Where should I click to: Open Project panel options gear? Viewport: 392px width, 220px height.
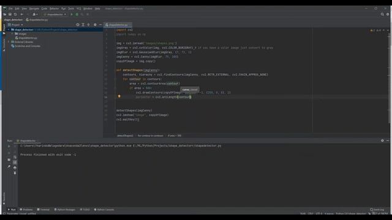[x=95, y=24]
